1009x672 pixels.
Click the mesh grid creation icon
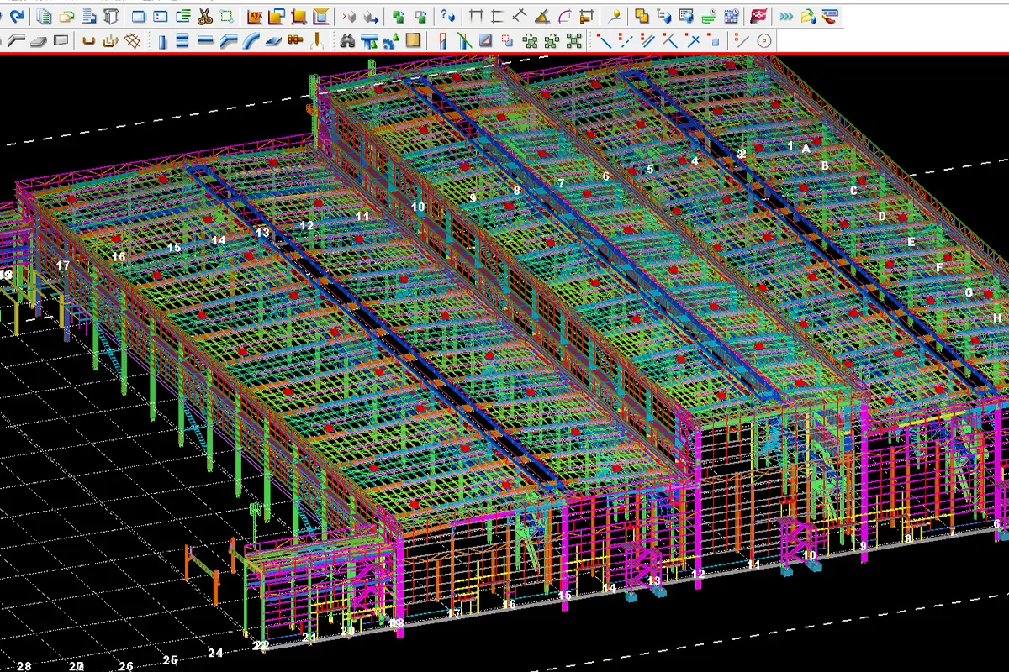pos(132,38)
